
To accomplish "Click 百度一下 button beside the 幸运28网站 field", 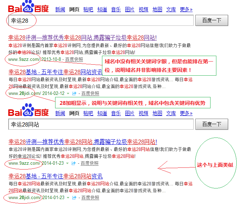I will point(212,124).
